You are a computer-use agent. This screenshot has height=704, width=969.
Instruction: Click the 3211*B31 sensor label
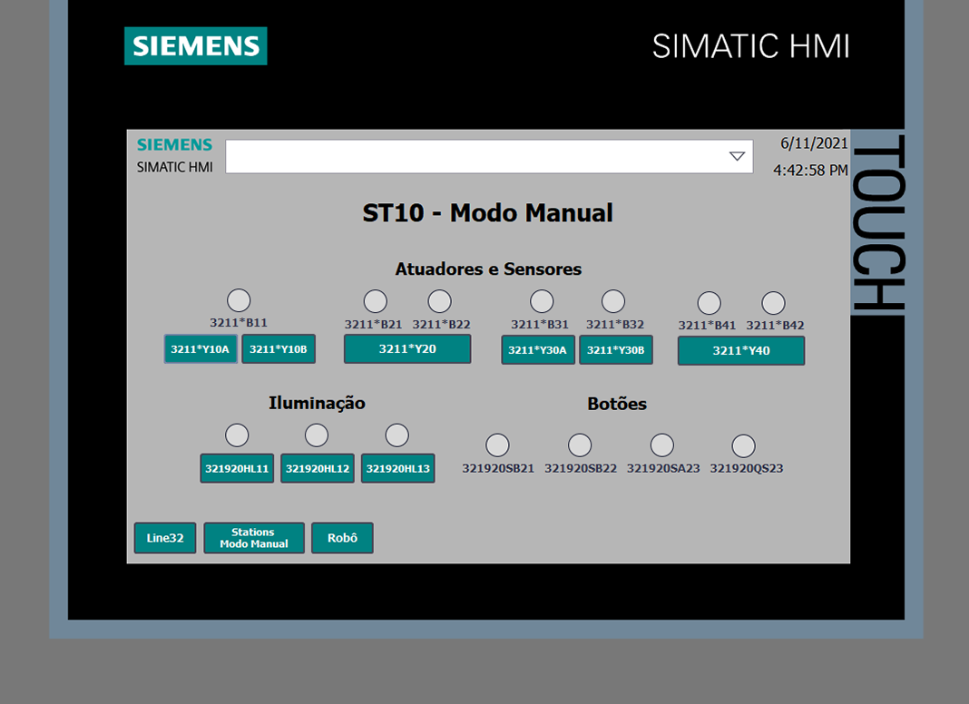coord(540,324)
